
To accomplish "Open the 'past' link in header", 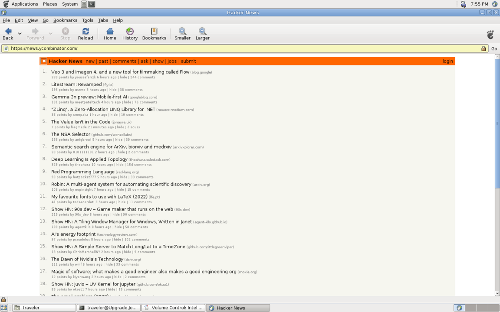I will (103, 61).
